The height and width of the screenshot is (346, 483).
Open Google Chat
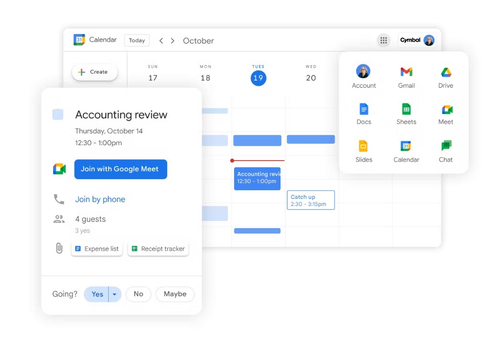[x=445, y=146]
